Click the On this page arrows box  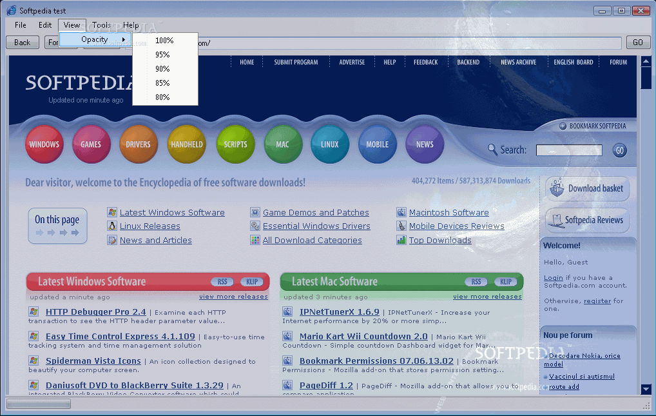coord(58,226)
